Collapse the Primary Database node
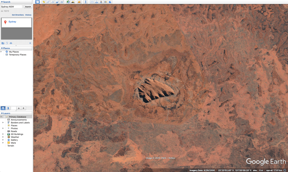 point(1,117)
